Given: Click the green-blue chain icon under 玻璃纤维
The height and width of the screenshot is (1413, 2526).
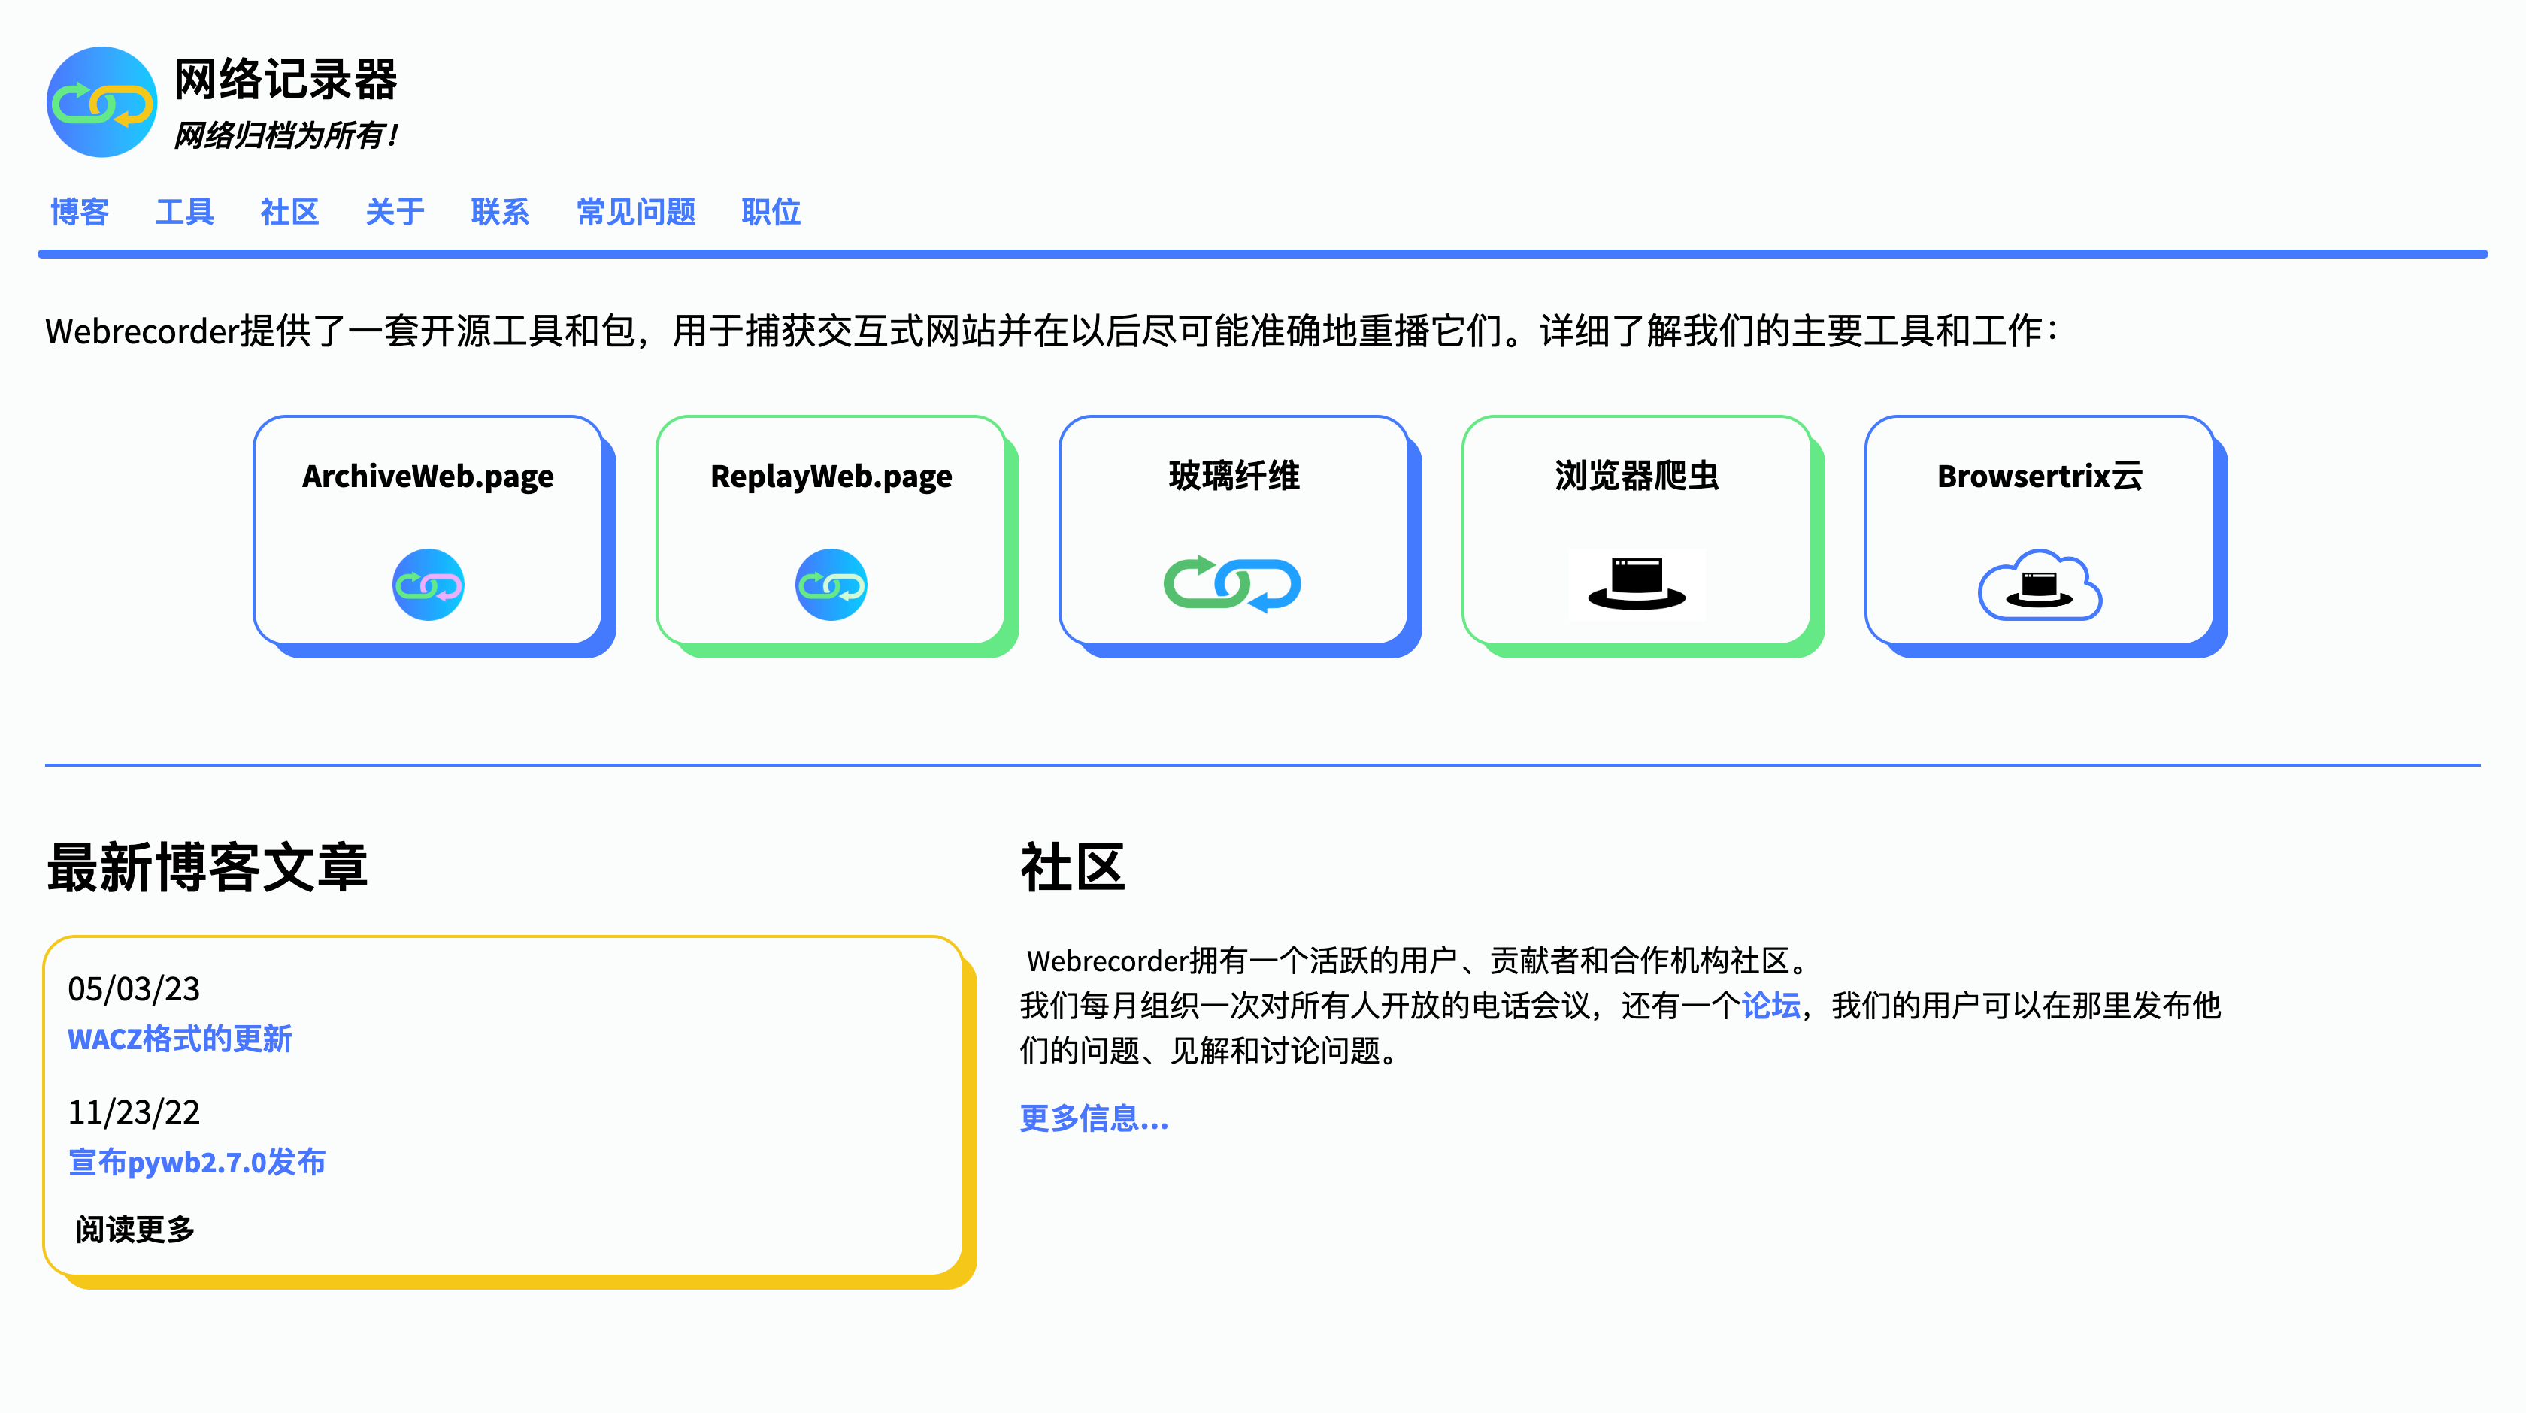Looking at the screenshot, I should tap(1231, 585).
